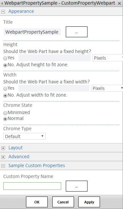Choose Minimized chrome state
This screenshot has height=209, width=123.
pyautogui.click(x=5, y=113)
